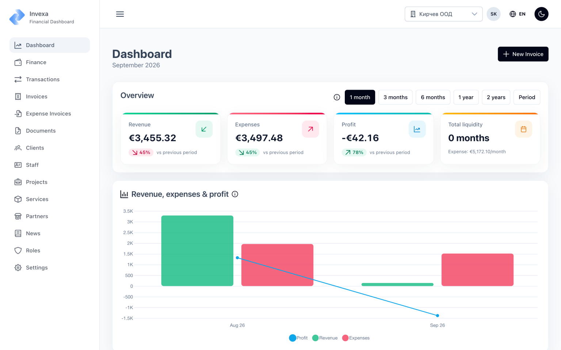
Task: Open Expense Invoices page
Action: click(x=50, y=114)
